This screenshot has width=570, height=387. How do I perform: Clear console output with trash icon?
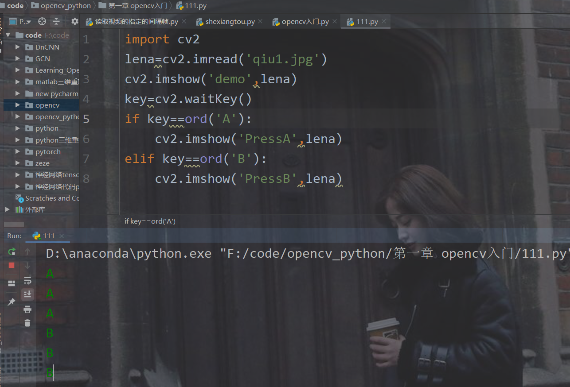27,323
